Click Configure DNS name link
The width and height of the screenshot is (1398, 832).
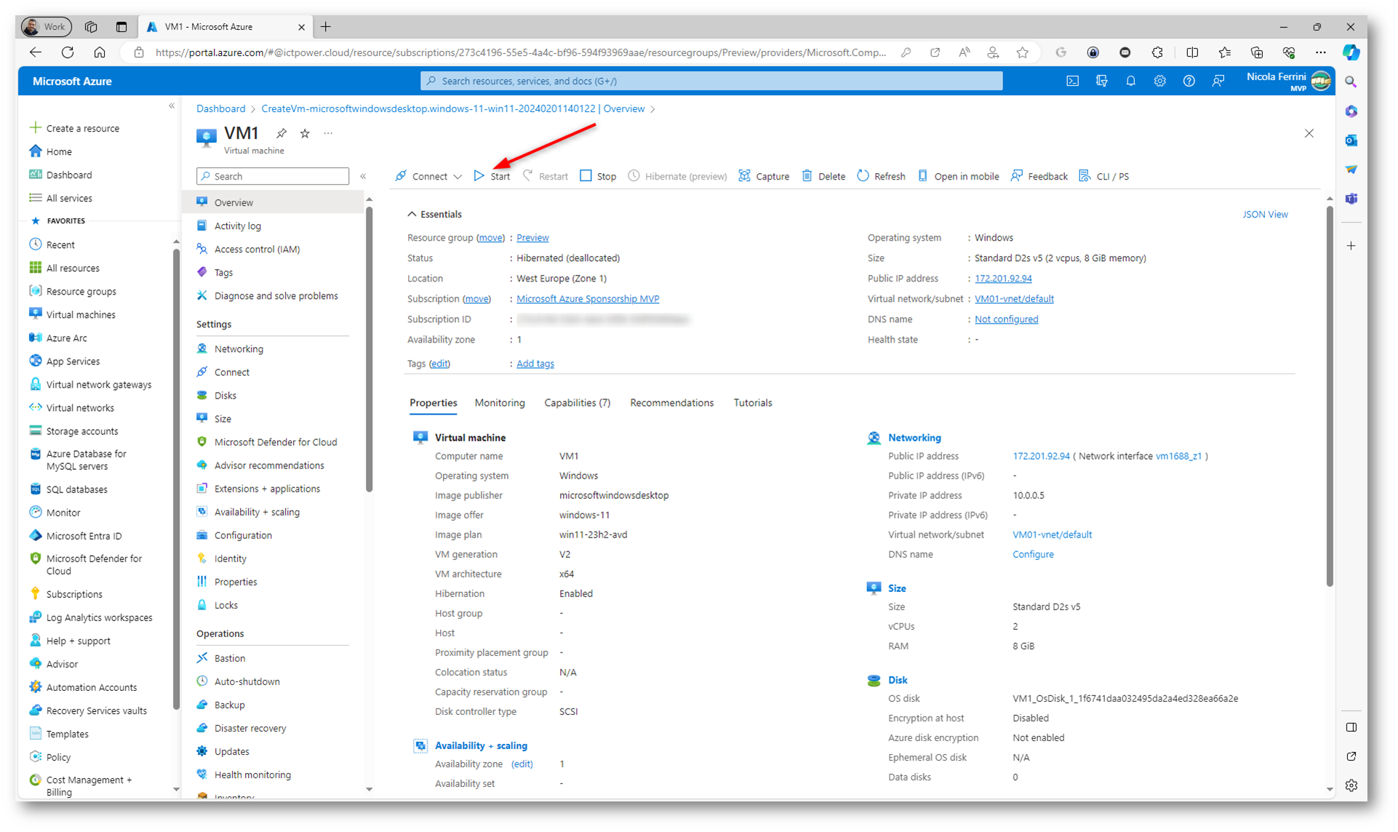point(1033,554)
